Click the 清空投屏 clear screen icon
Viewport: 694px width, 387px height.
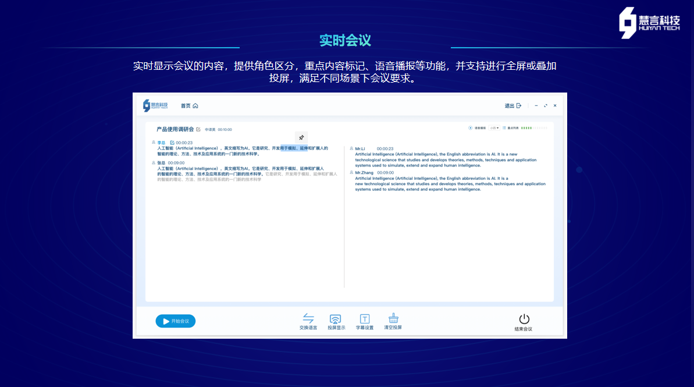[x=393, y=319]
